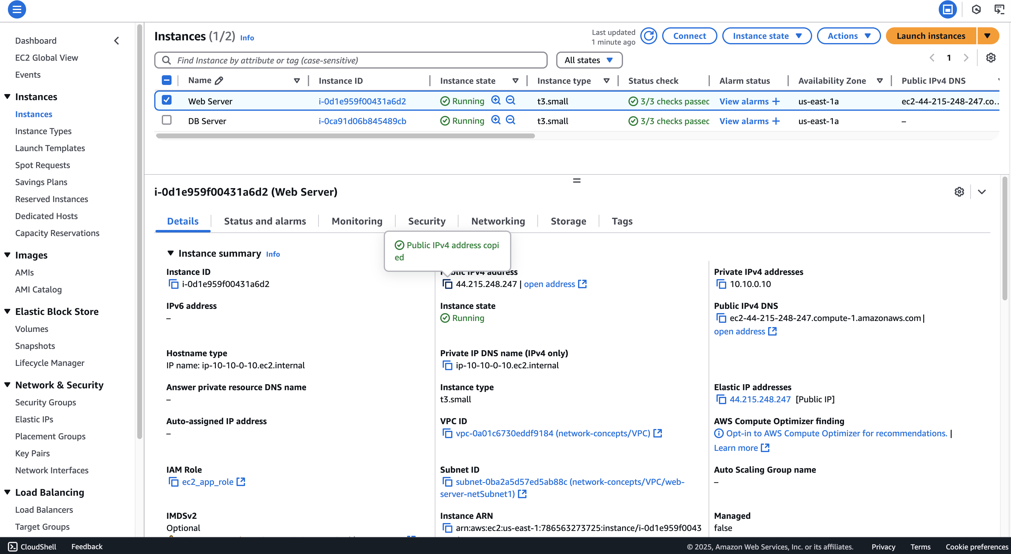The image size is (1011, 554).
Task: Collapse the Instances sidebar section
Action: coord(7,97)
